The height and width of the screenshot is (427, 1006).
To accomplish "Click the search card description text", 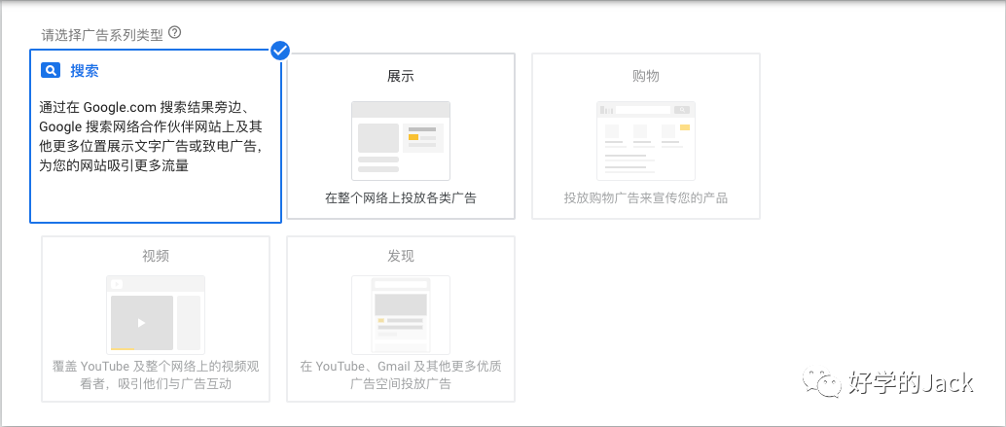I will (152, 136).
